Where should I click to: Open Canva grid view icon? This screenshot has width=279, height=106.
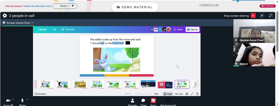(x=187, y=94)
